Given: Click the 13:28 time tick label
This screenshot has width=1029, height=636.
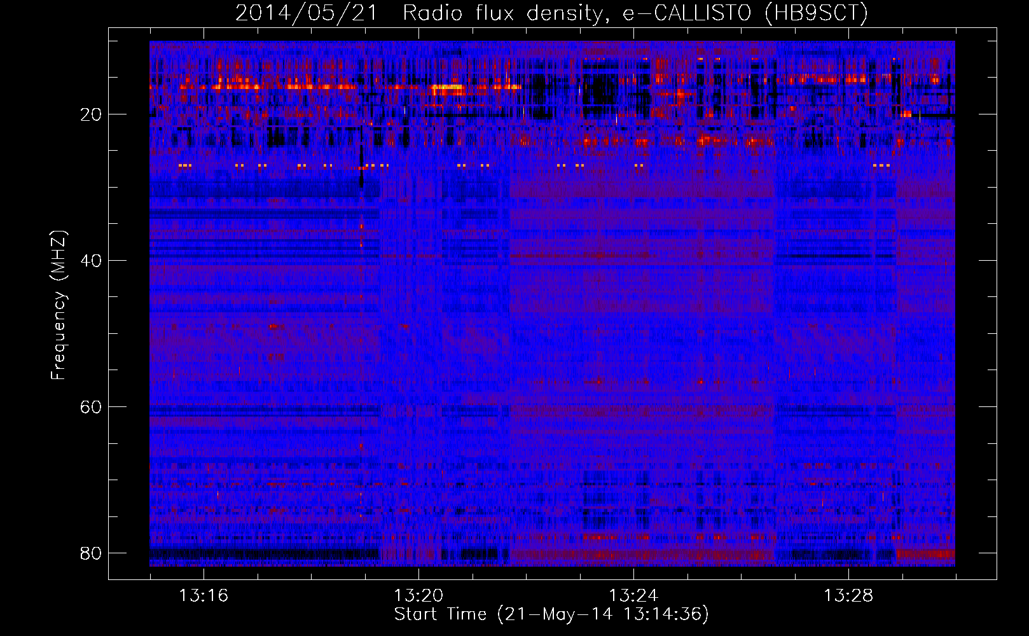Looking at the screenshot, I should pyautogui.click(x=848, y=596).
